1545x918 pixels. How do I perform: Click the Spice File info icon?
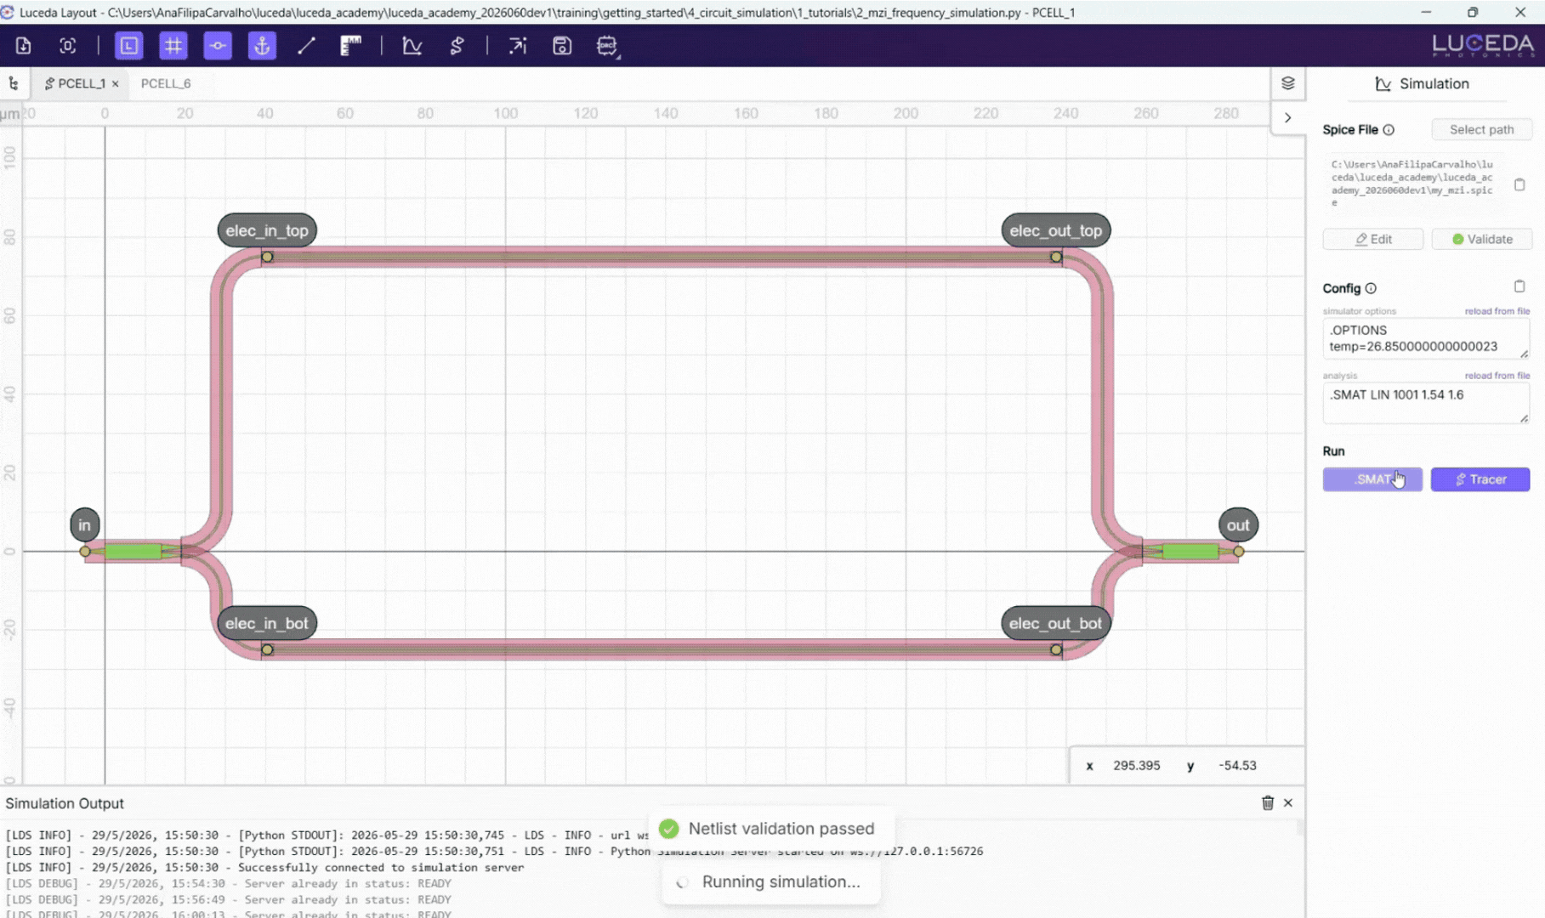(x=1389, y=130)
